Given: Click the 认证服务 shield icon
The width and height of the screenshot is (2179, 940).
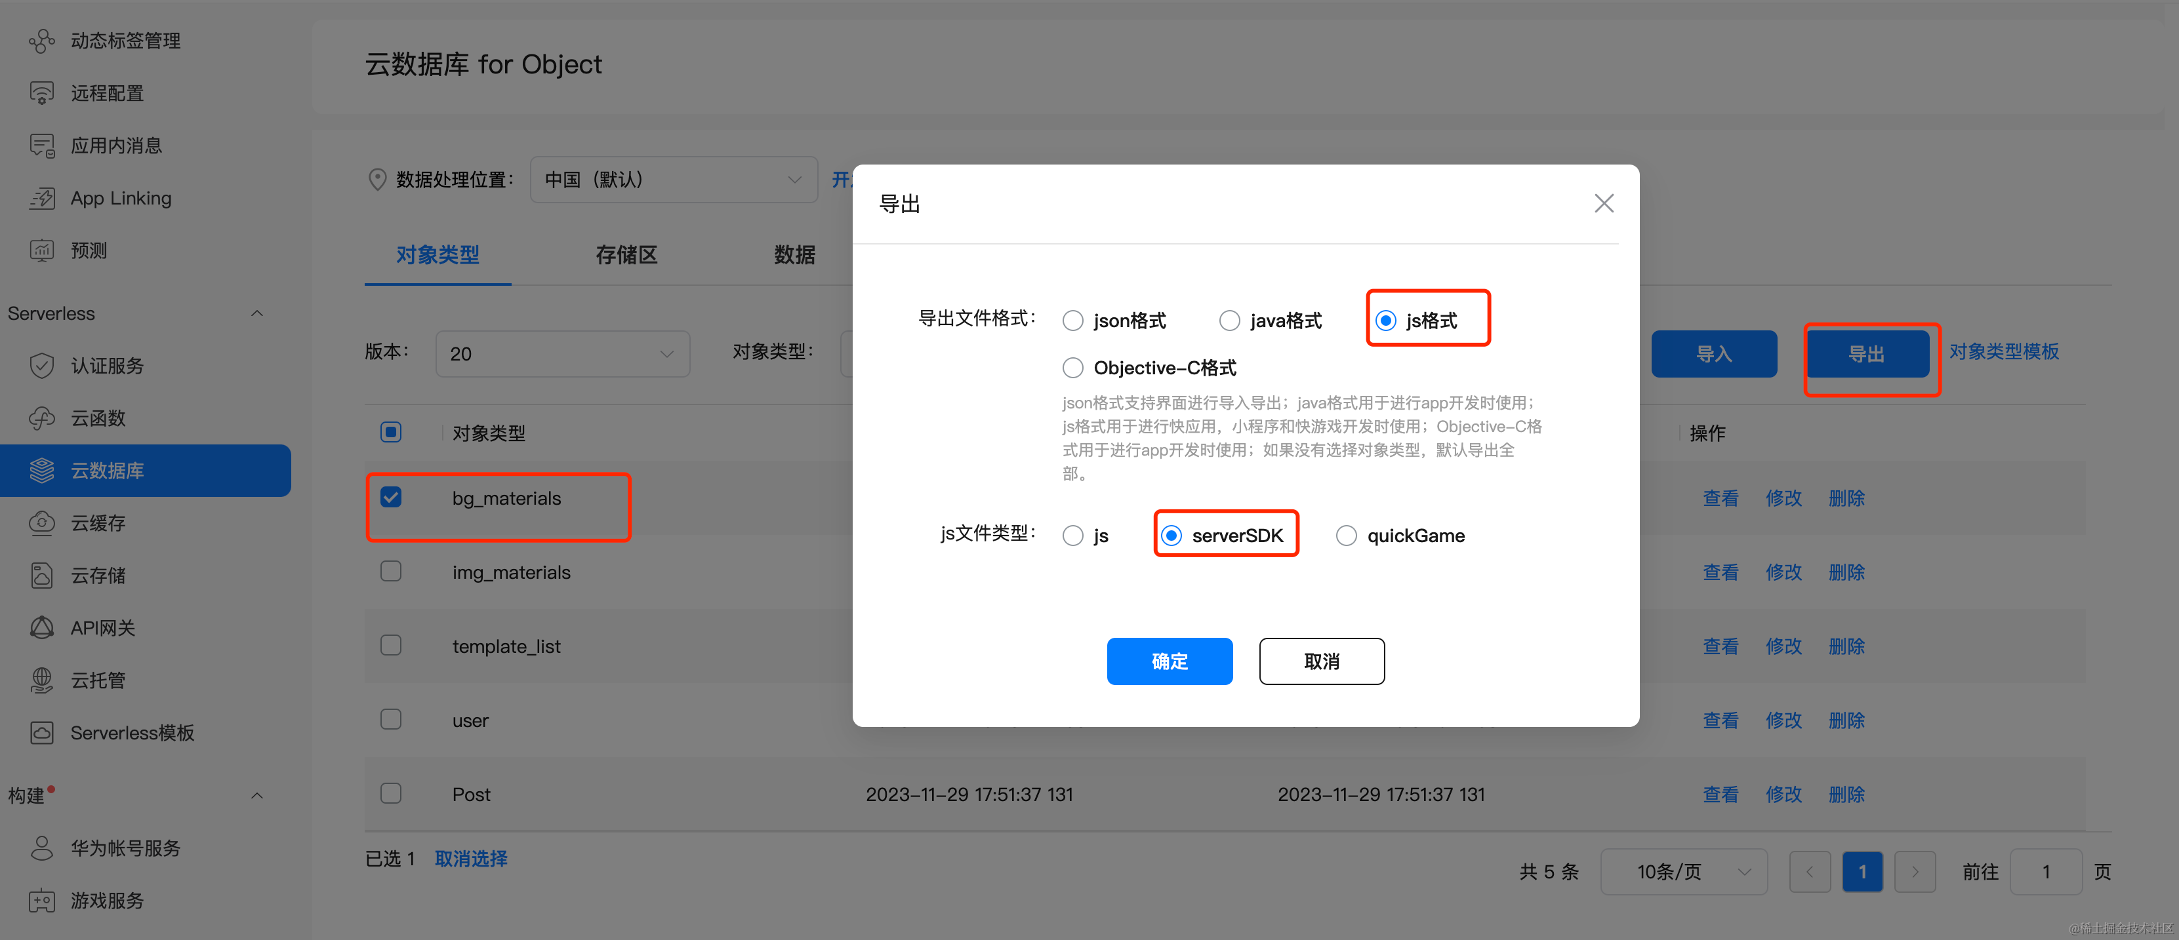Looking at the screenshot, I should (x=41, y=366).
